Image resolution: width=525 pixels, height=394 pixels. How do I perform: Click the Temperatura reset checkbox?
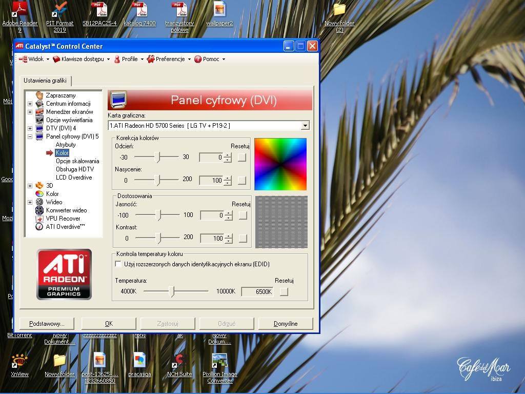[284, 291]
